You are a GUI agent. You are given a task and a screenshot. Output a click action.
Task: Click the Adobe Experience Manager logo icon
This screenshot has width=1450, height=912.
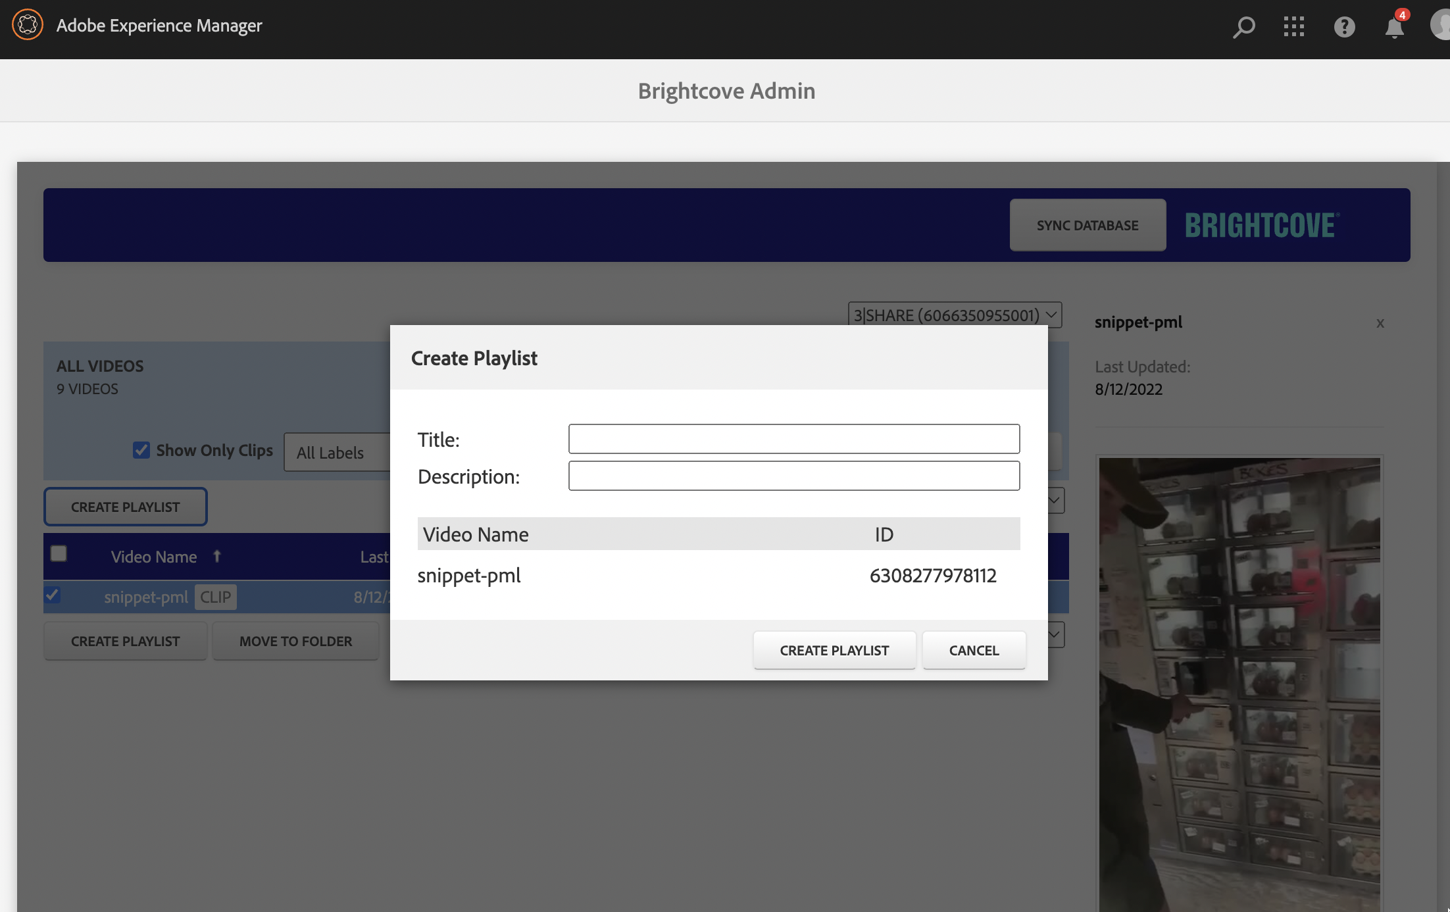pos(28,25)
